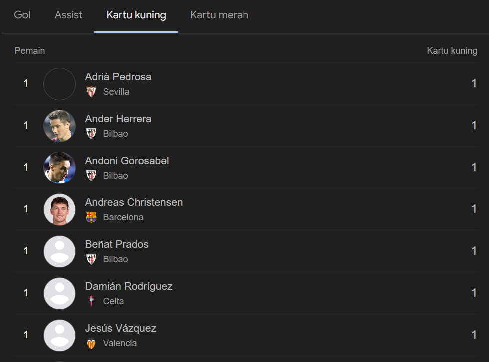489x362 pixels.
Task: Switch to the Gol tab
Action: pyautogui.click(x=22, y=15)
